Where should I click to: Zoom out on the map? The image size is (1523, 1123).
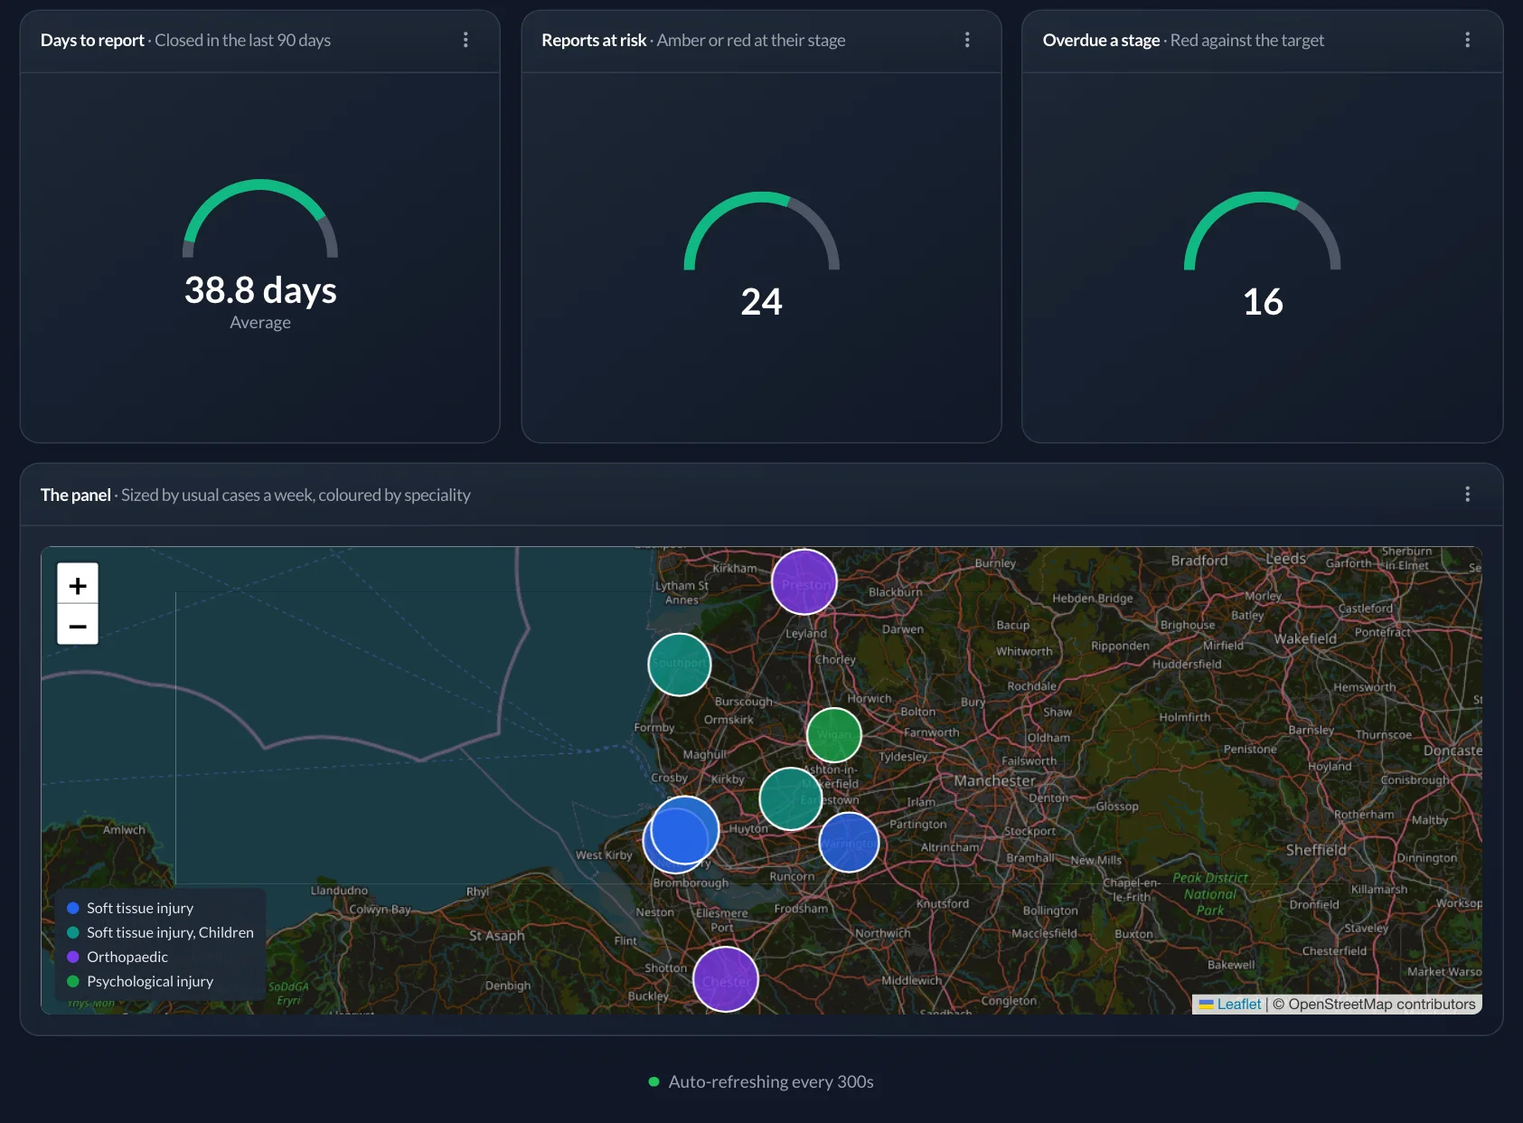78,625
